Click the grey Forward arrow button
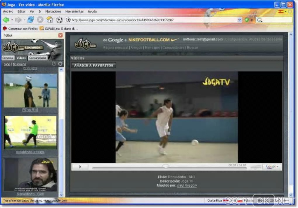The image size is (298, 208). pyautogui.click(x=18, y=20)
